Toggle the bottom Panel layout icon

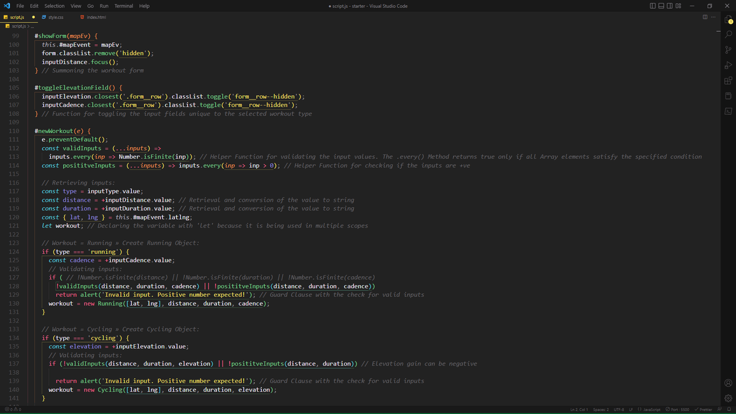pyautogui.click(x=661, y=6)
